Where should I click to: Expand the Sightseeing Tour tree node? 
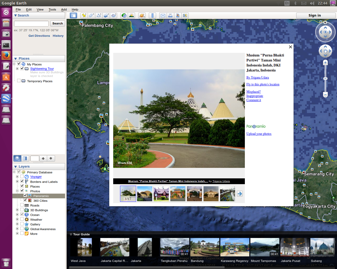pyautogui.click(x=17, y=69)
